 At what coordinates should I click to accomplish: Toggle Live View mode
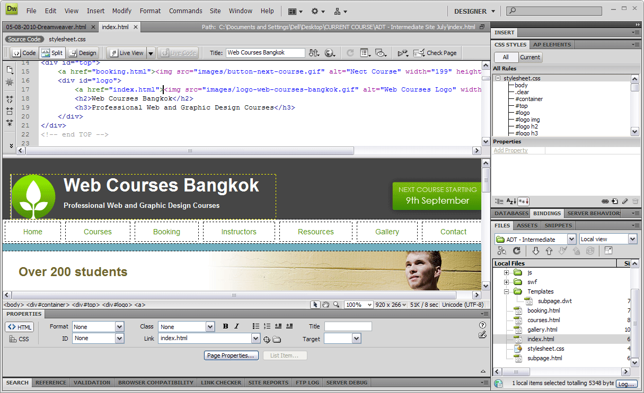point(126,53)
